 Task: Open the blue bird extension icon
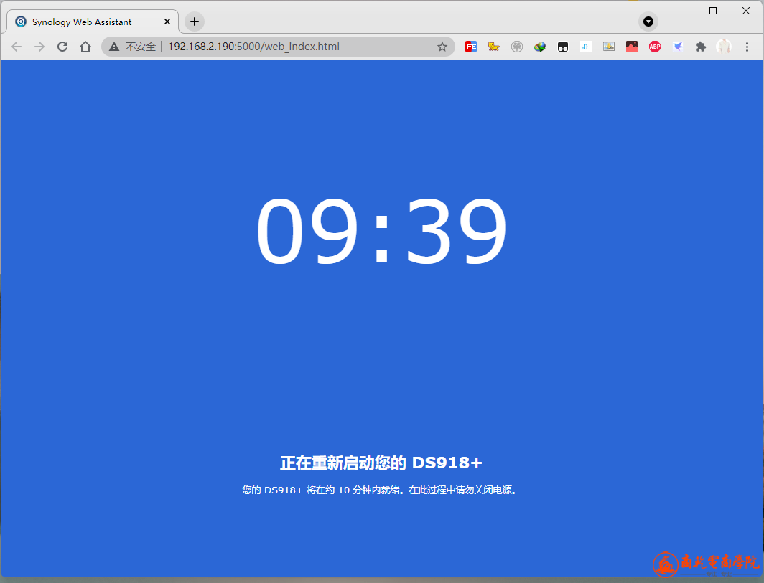tap(678, 47)
